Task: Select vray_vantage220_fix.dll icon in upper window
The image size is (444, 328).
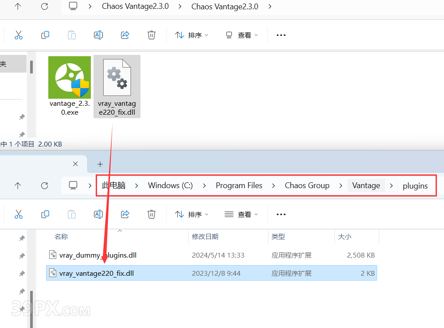Action: point(117,86)
